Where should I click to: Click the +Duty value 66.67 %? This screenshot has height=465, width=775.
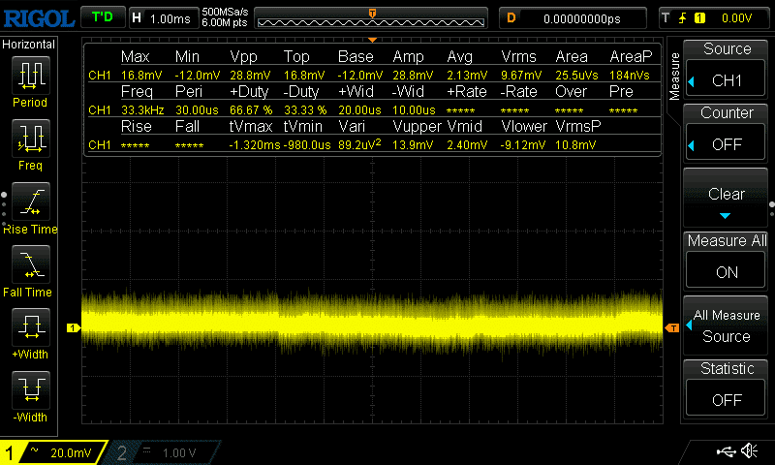tap(251, 109)
